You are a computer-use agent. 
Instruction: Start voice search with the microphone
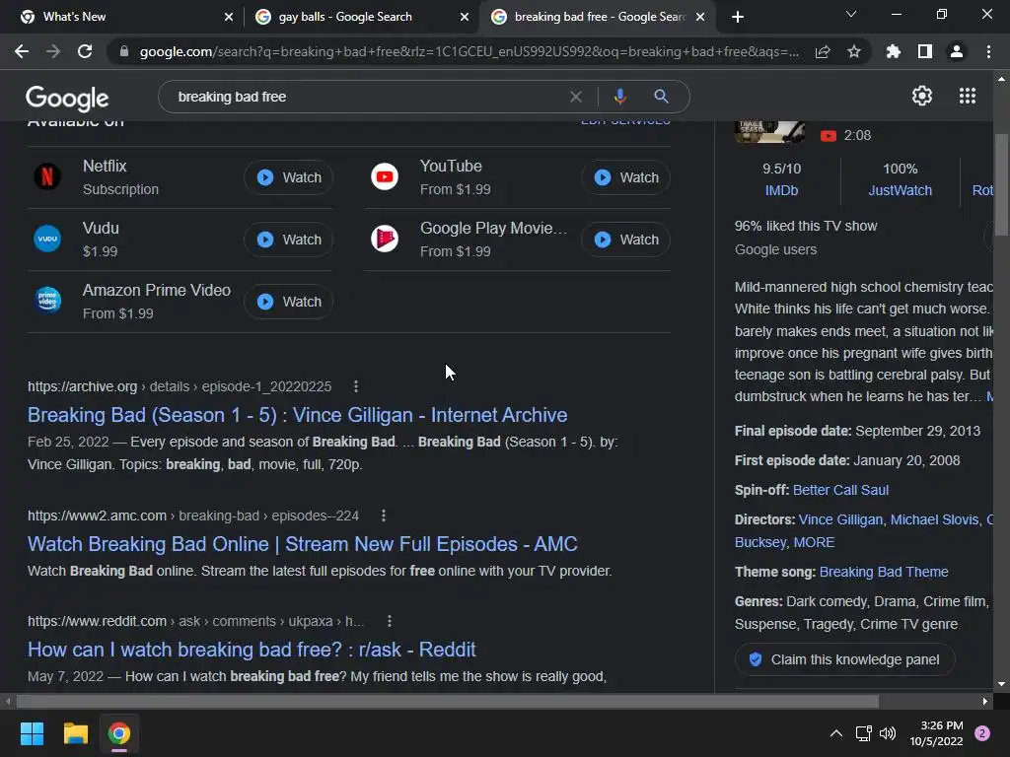click(619, 97)
